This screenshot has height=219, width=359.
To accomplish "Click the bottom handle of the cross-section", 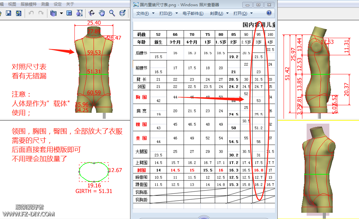I will tap(94, 182).
